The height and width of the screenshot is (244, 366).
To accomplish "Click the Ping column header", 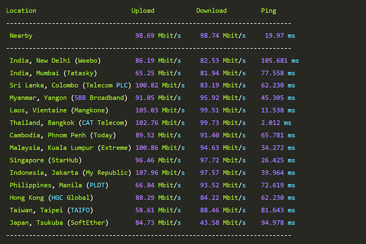I will click(x=268, y=11).
